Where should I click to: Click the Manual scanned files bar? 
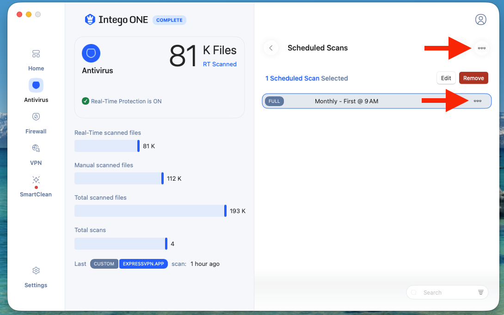point(119,178)
